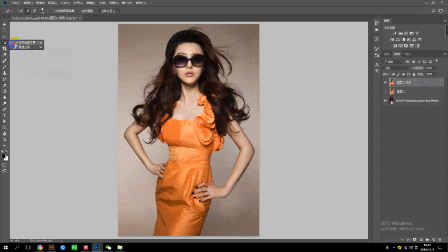Switch to the Channels panel tab
Viewport: 448px width, 252px height.
point(386,54)
